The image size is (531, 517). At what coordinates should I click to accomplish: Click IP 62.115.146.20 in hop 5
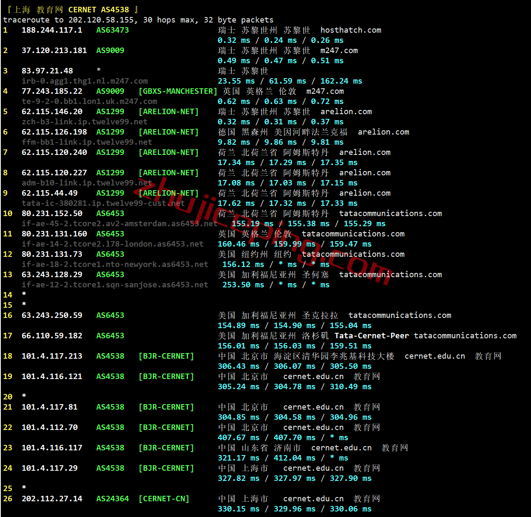pyautogui.click(x=52, y=112)
